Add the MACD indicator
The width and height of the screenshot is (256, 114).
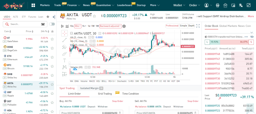(x=92, y=81)
